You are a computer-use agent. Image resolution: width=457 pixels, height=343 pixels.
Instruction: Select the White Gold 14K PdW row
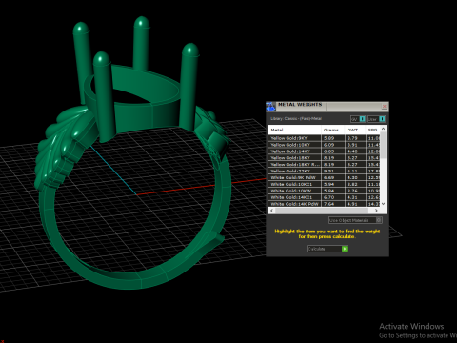pos(324,204)
